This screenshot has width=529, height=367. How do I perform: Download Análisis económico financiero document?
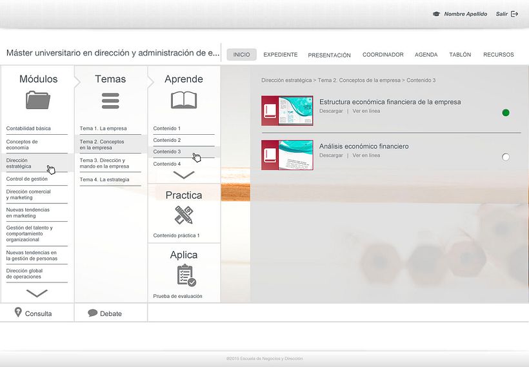331,155
